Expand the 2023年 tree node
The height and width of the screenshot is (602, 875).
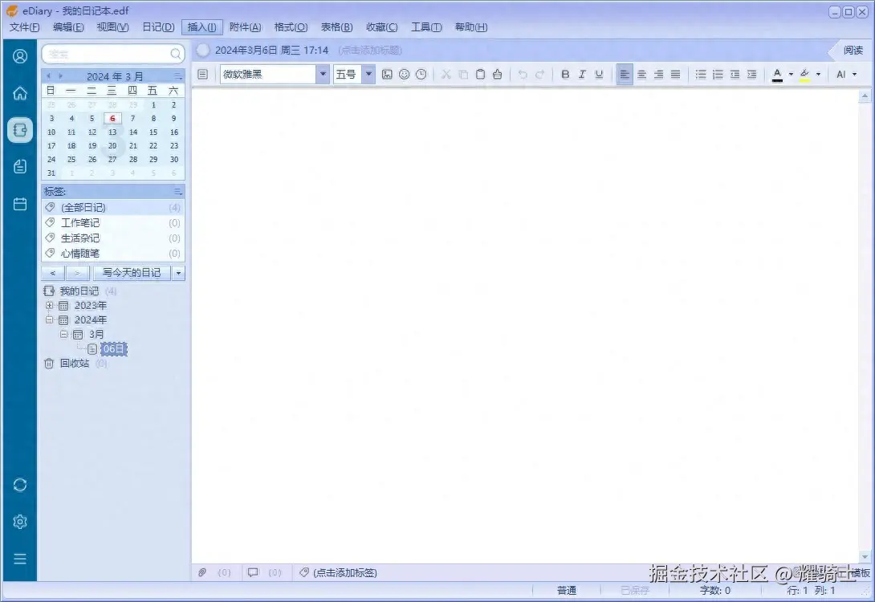[49, 305]
